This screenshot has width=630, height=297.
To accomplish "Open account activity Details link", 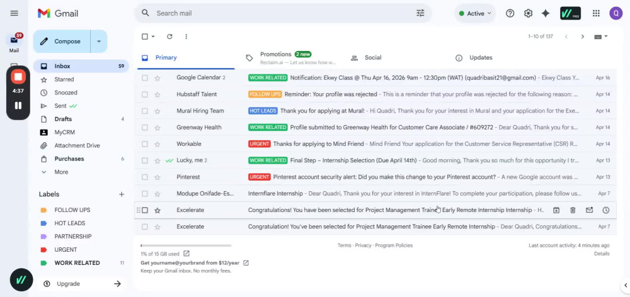I will tap(602, 254).
